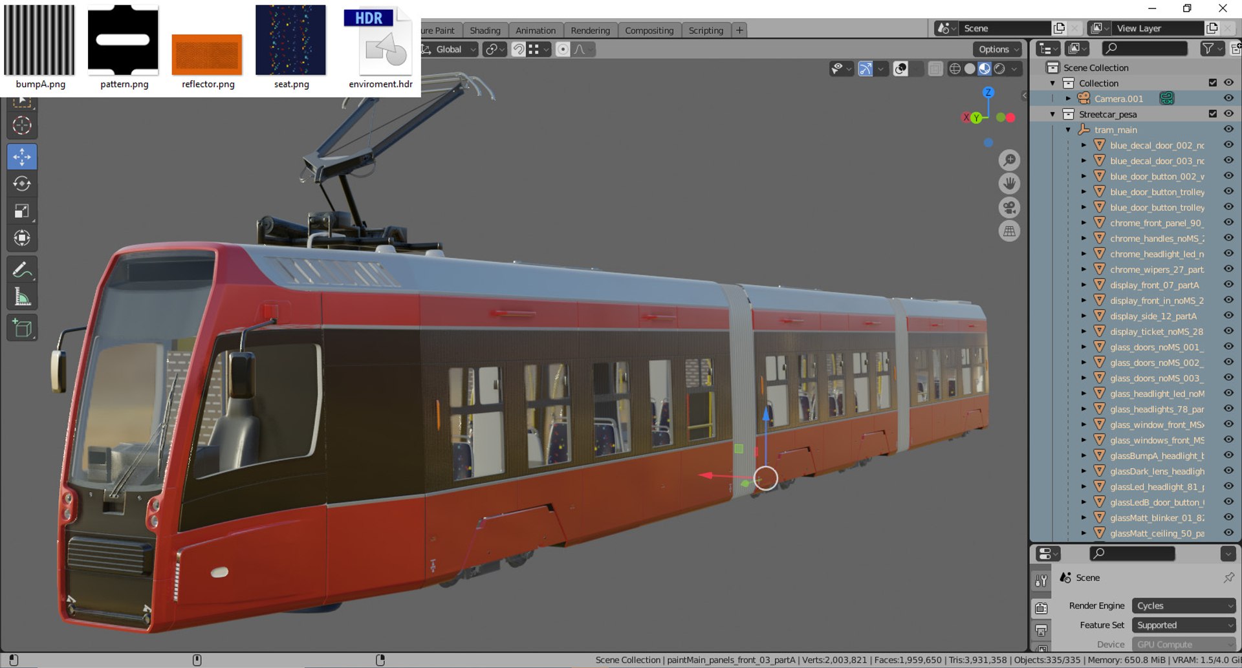Hide Camera.001 in viewport
1242x668 pixels.
[1228, 98]
